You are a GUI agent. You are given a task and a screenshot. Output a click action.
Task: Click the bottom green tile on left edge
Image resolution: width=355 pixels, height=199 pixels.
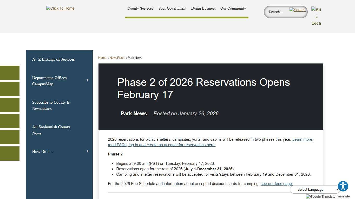(x=10, y=153)
